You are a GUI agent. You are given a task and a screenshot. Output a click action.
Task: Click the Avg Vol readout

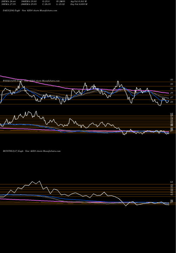click(78, 1)
